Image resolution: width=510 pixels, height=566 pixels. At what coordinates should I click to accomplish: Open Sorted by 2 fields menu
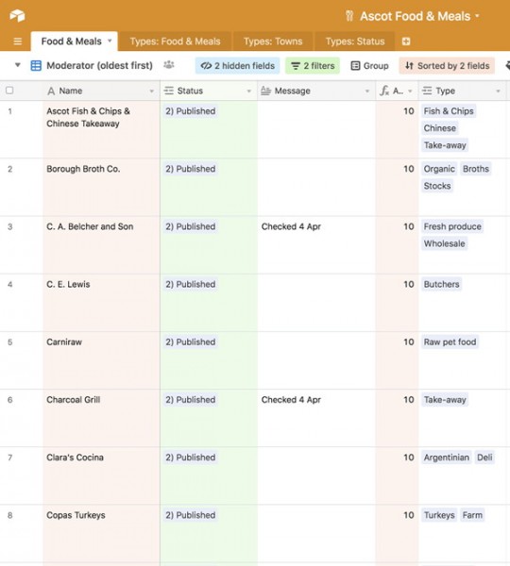pos(447,66)
